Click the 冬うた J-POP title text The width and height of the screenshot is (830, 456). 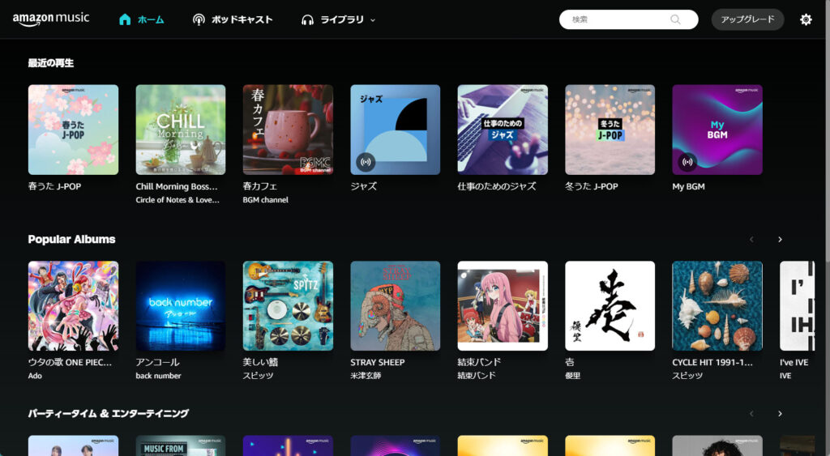point(591,186)
